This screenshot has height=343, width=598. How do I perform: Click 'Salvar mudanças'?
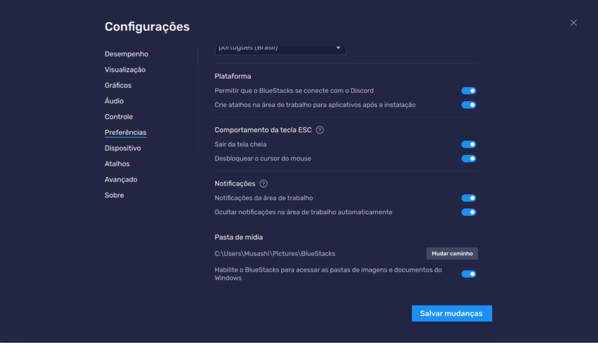tap(451, 313)
